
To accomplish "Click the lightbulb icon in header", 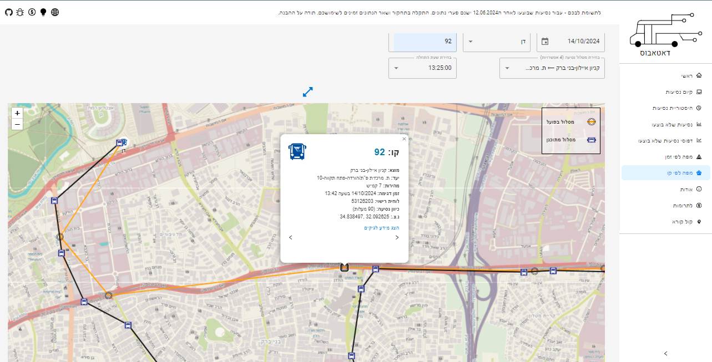I will click(x=43, y=12).
